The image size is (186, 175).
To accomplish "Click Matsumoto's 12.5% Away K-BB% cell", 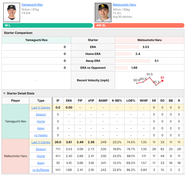I will click(x=117, y=163).
